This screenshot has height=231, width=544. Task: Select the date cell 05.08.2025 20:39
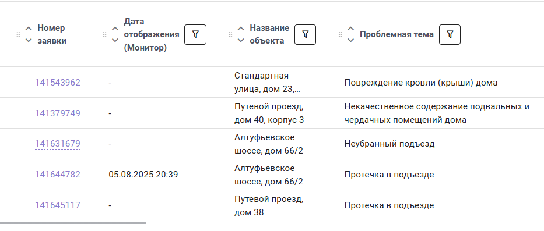click(x=143, y=175)
